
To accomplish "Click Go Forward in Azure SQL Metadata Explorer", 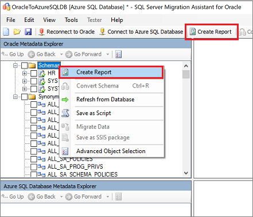I will coord(83,197).
